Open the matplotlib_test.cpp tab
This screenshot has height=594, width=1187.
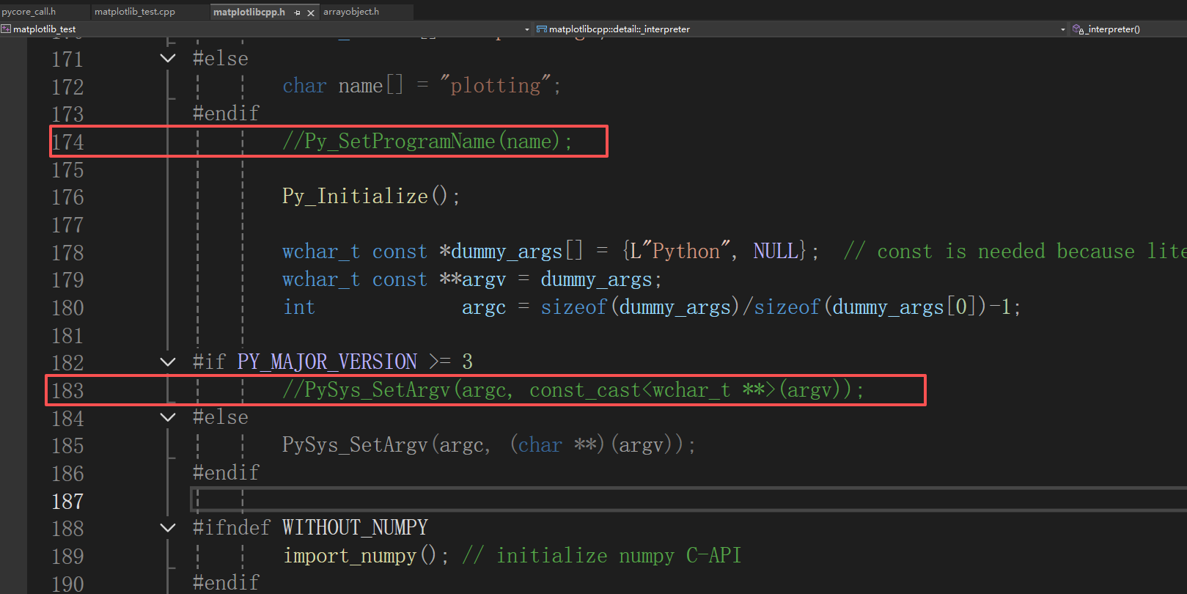[135, 12]
